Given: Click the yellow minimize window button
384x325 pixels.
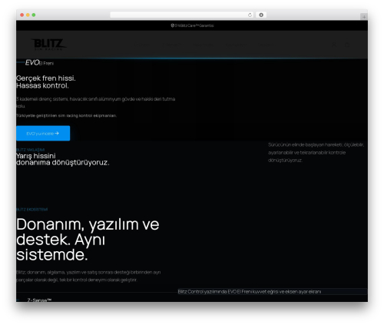Looking at the screenshot, I should coord(28,15).
